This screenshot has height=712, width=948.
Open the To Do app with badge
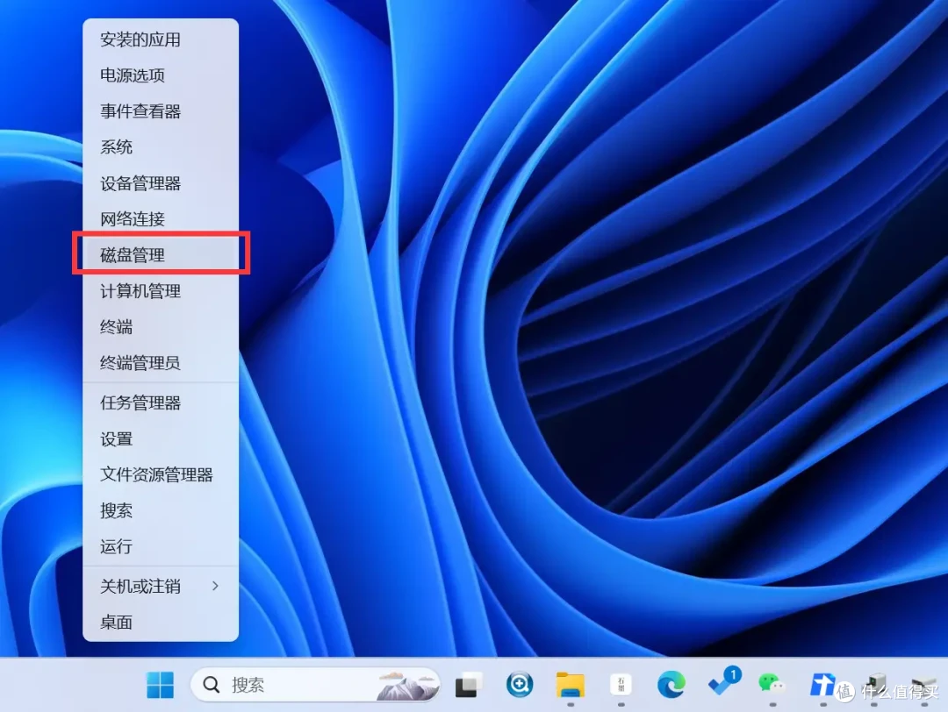pyautogui.click(x=723, y=682)
